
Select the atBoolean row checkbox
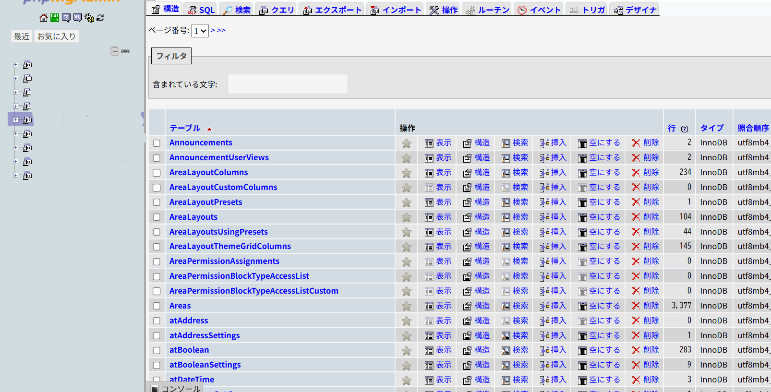[157, 350]
